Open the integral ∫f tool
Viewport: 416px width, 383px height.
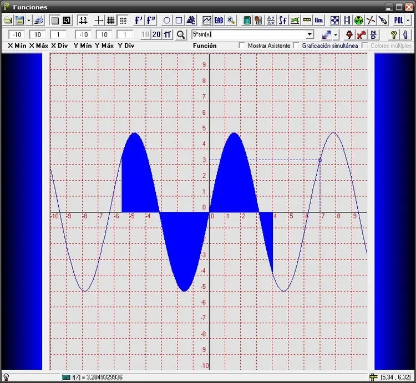(283, 20)
